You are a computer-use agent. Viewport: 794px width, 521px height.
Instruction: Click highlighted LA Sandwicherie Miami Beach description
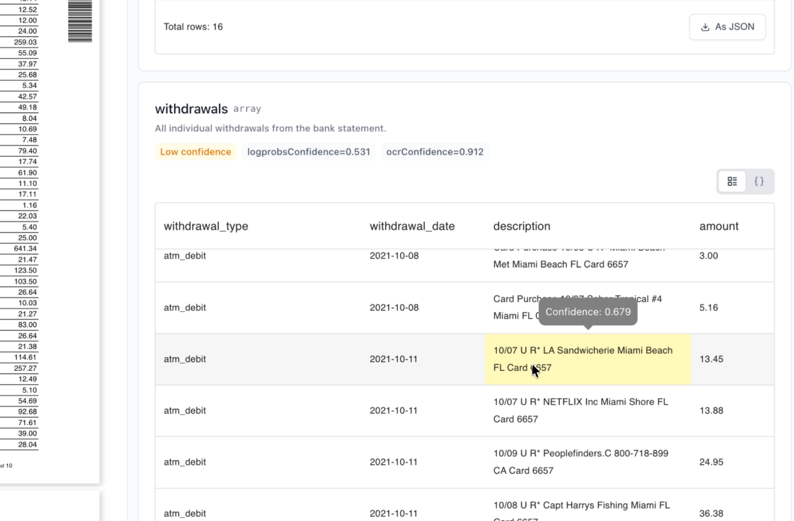588,359
